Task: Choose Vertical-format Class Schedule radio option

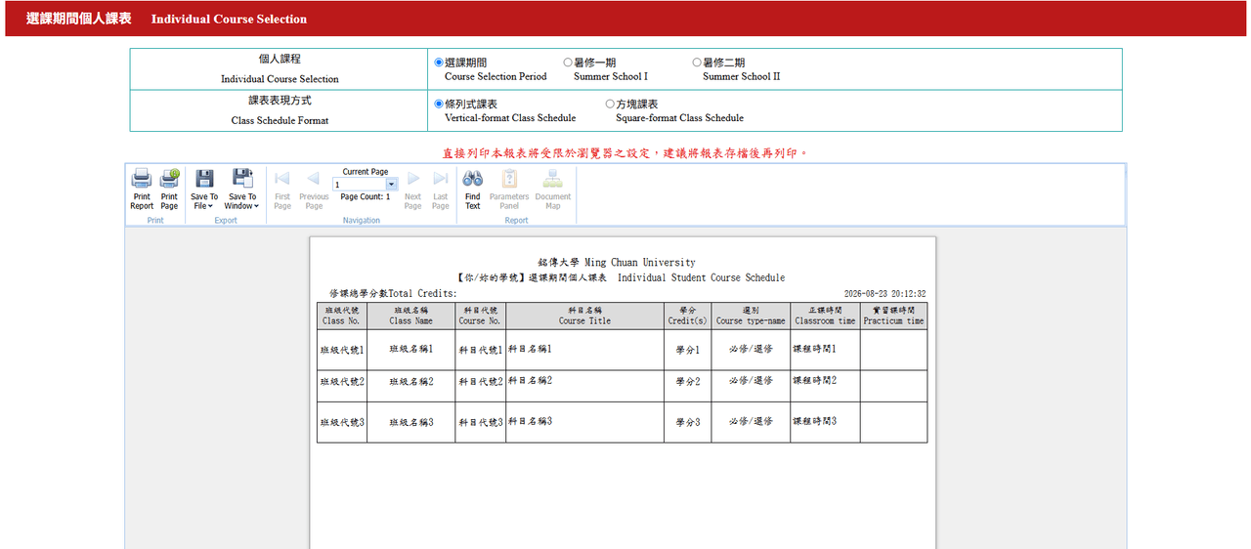Action: click(x=439, y=104)
